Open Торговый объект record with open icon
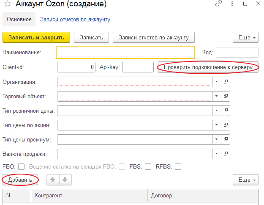 226,96
